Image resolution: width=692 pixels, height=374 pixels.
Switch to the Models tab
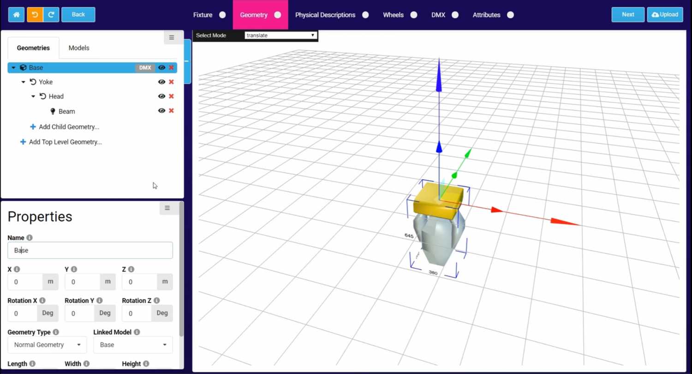(78, 47)
